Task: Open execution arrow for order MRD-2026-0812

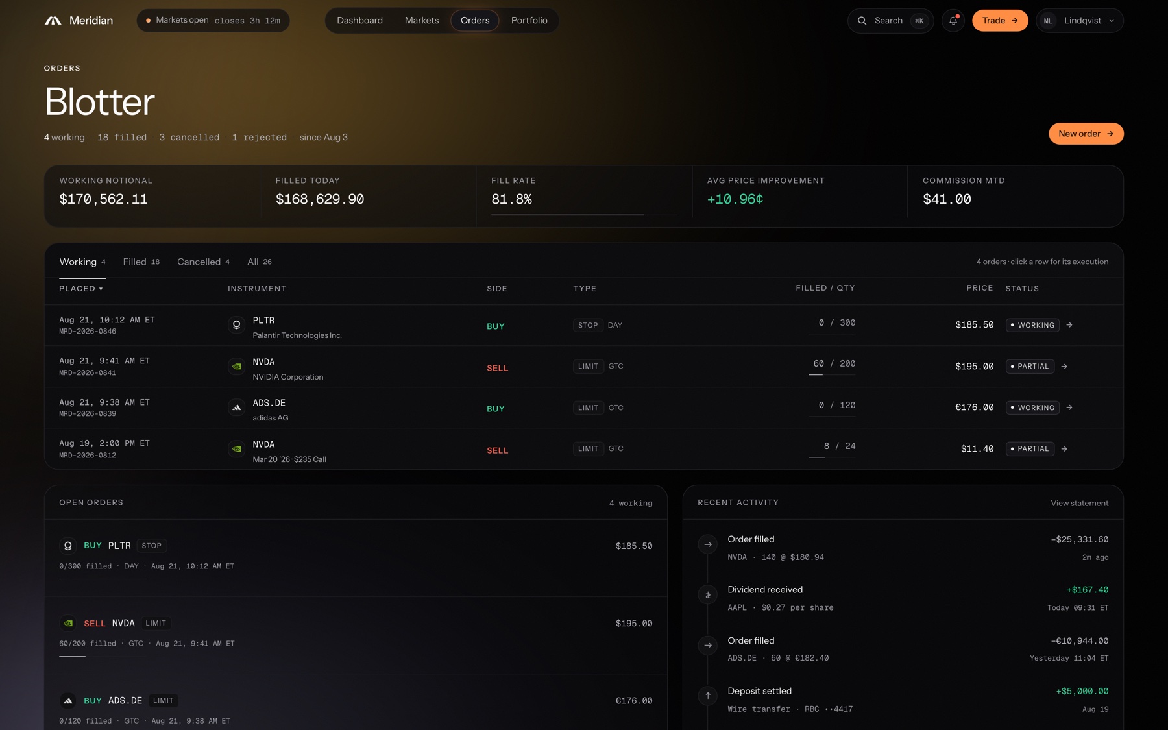Action: coord(1064,449)
